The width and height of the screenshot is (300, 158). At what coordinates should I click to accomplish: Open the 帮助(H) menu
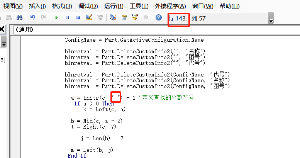(x=229, y=6)
